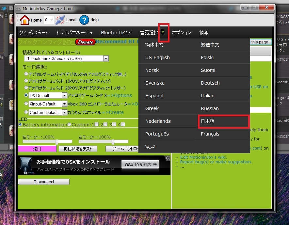Choose Custom LED radio option
This screenshot has width=289, height=225.
(x=69, y=124)
